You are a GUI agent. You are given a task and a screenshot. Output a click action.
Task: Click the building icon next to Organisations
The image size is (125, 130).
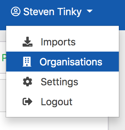point(27,62)
